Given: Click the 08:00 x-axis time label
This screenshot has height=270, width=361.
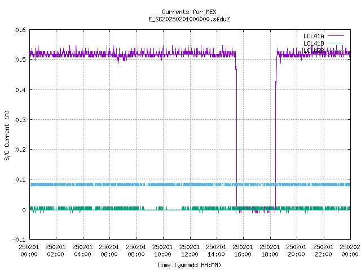Looking at the screenshot, I should coord(136,254).
